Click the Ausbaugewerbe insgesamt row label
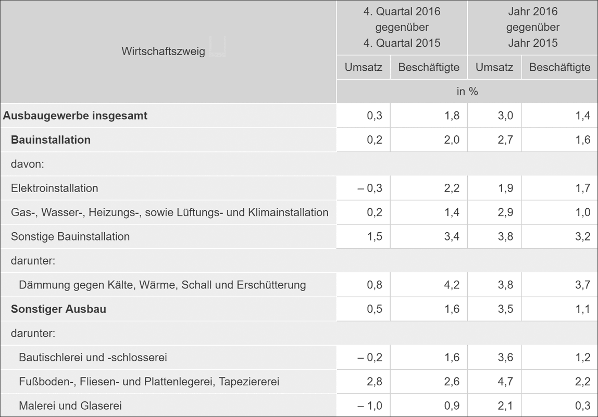Screen dimensions: 598x417 pyautogui.click(x=75, y=116)
